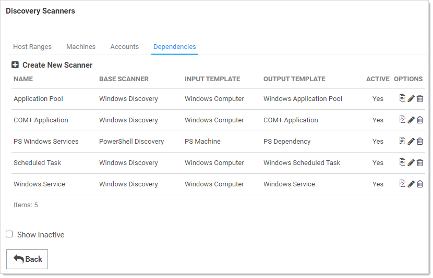Enable the Show Inactive checkbox

[9, 234]
